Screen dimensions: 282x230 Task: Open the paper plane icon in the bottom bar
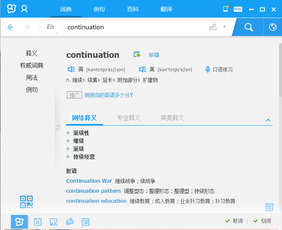click(70, 222)
